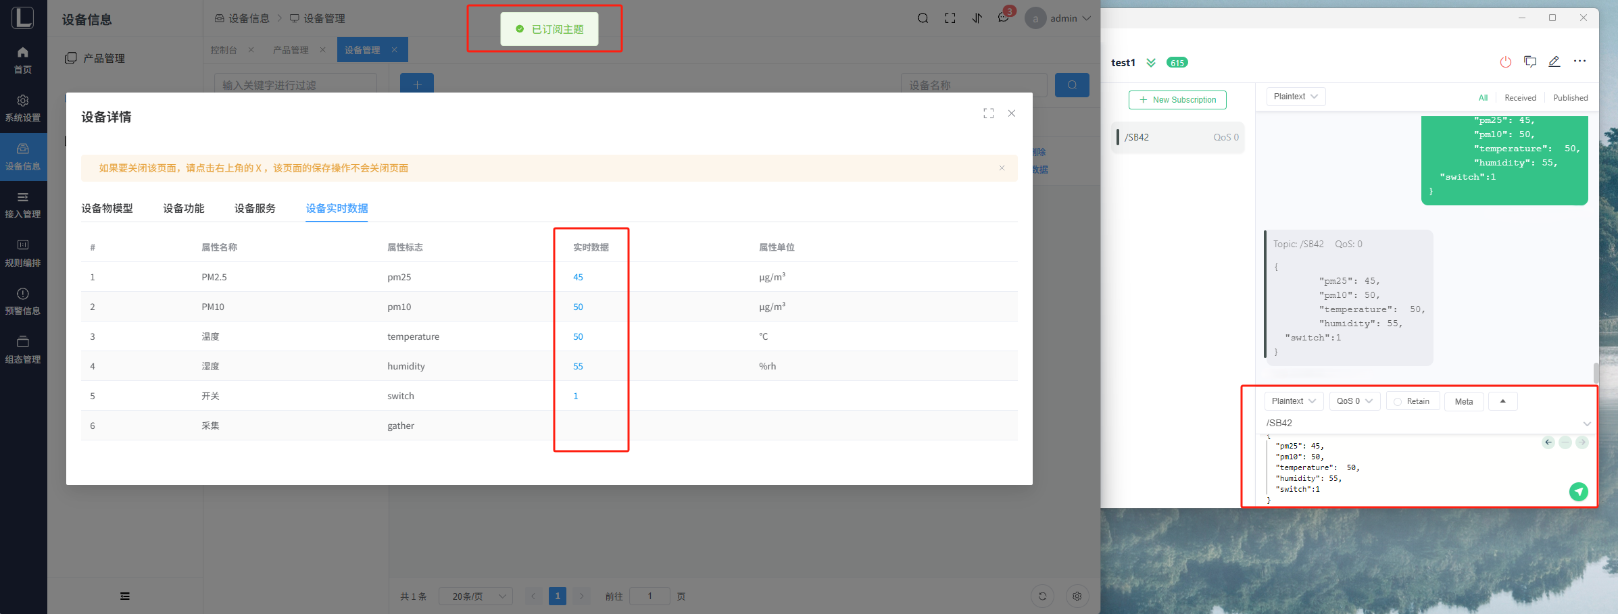This screenshot has width=1618, height=614.
Task: Click the fullscreen icon in device details dialog
Action: point(988,113)
